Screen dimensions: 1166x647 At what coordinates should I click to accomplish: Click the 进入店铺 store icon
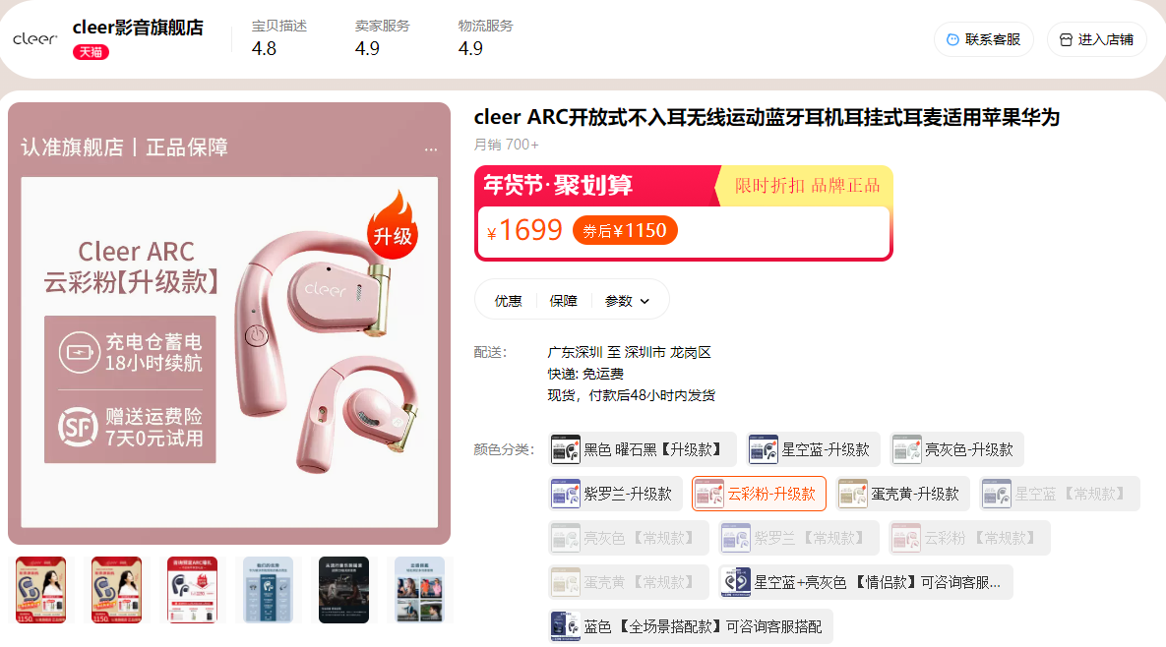point(1066,39)
